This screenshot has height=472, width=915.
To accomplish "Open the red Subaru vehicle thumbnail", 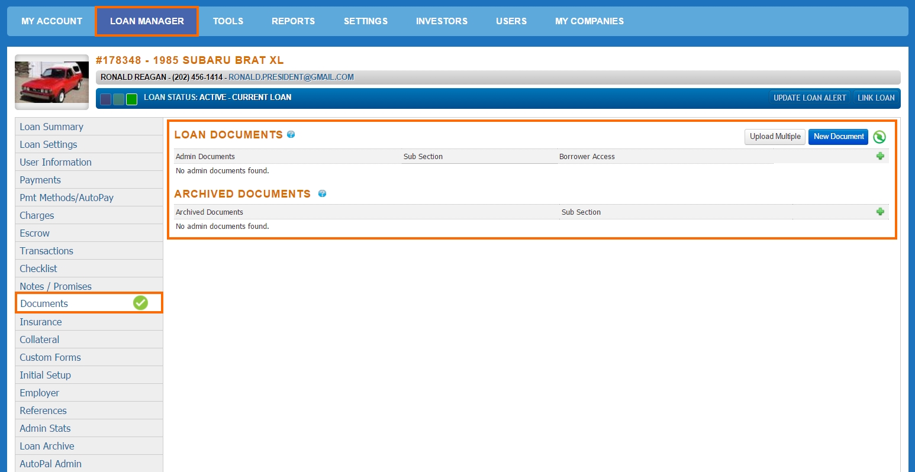I will pyautogui.click(x=52, y=82).
